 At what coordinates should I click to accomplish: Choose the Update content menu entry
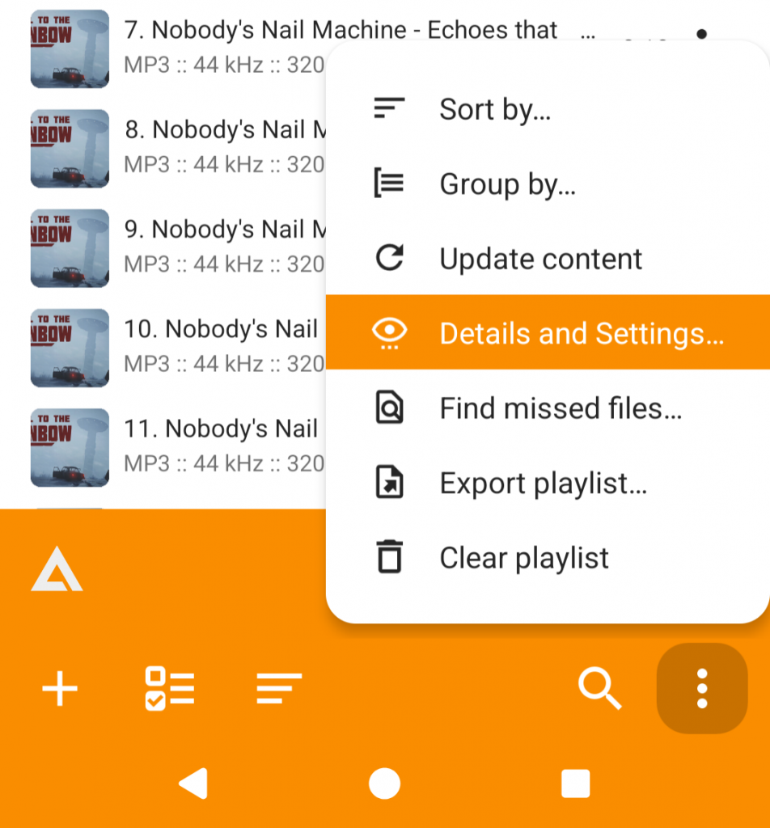[540, 259]
